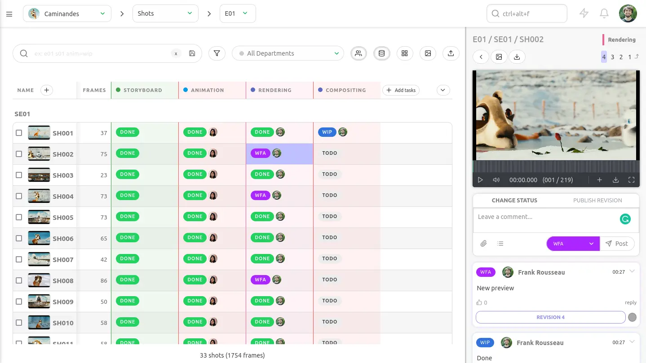
Task: Toggle the assignees visibility button
Action: (358, 53)
